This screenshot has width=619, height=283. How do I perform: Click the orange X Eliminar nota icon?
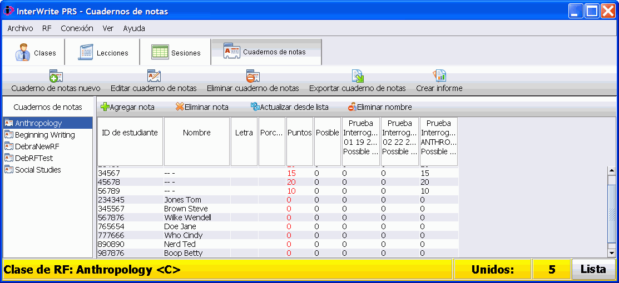pos(180,107)
